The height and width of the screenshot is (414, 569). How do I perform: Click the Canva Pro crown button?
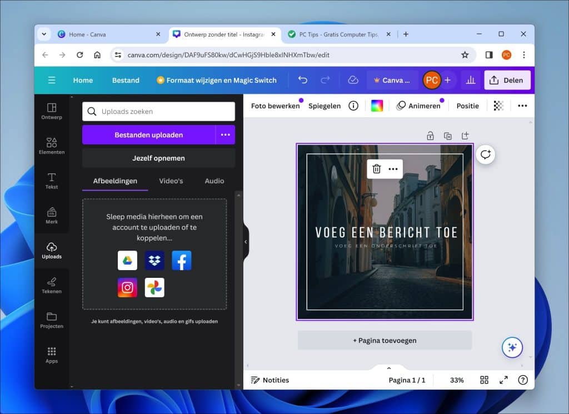click(392, 80)
